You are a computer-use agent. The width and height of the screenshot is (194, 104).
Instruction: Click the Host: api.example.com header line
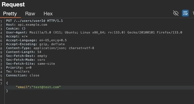click(x=27, y=25)
